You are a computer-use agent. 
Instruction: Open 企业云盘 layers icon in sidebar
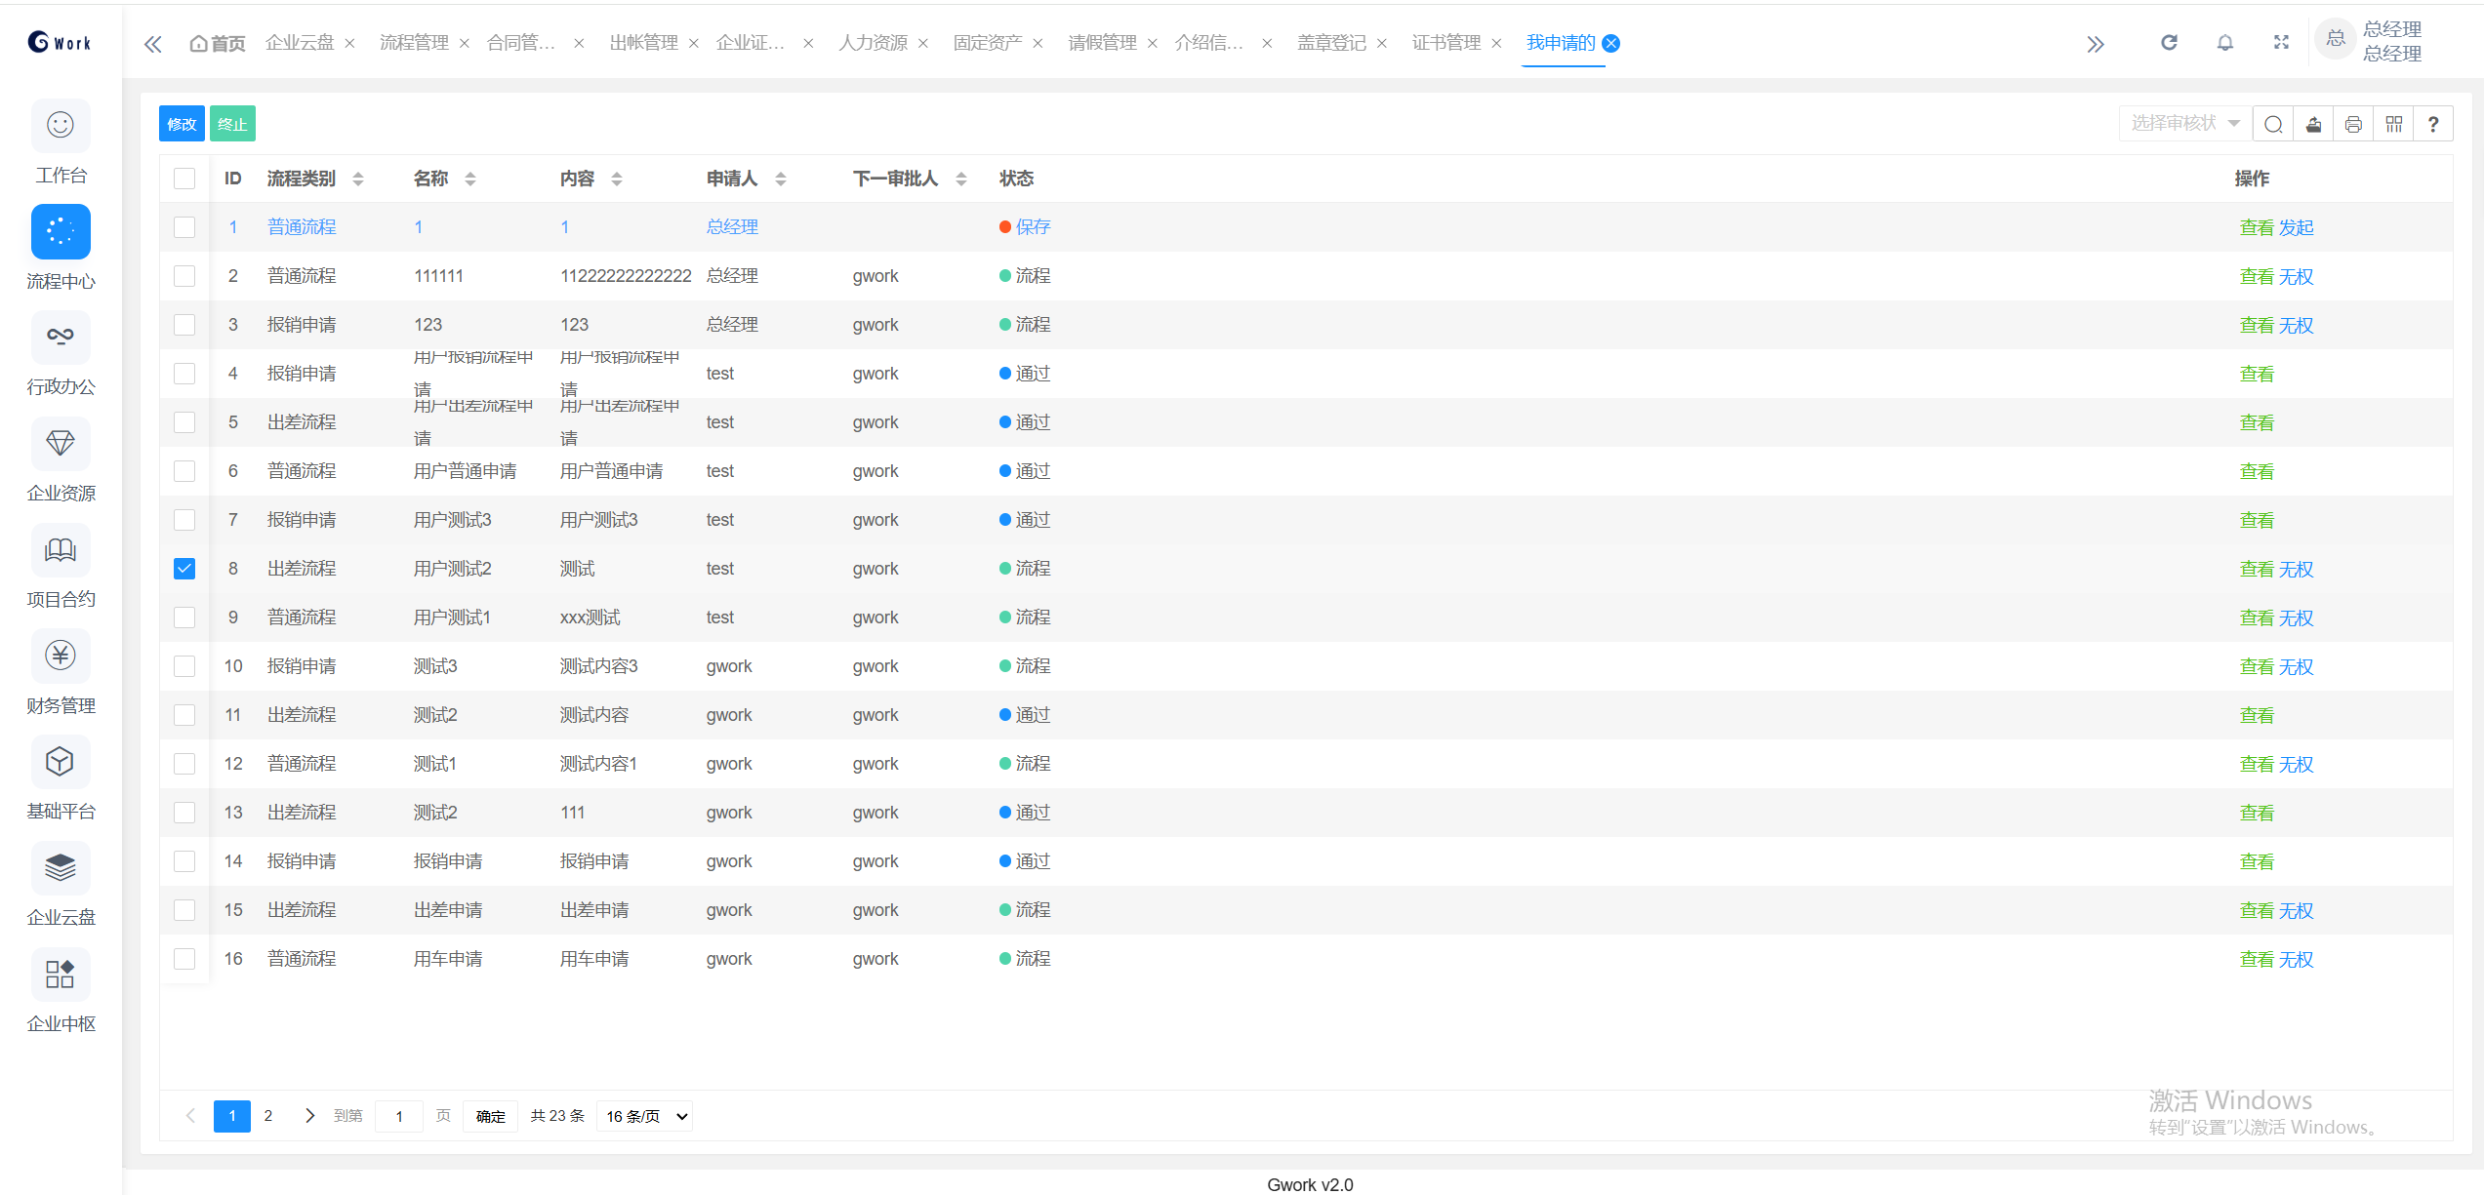click(61, 868)
